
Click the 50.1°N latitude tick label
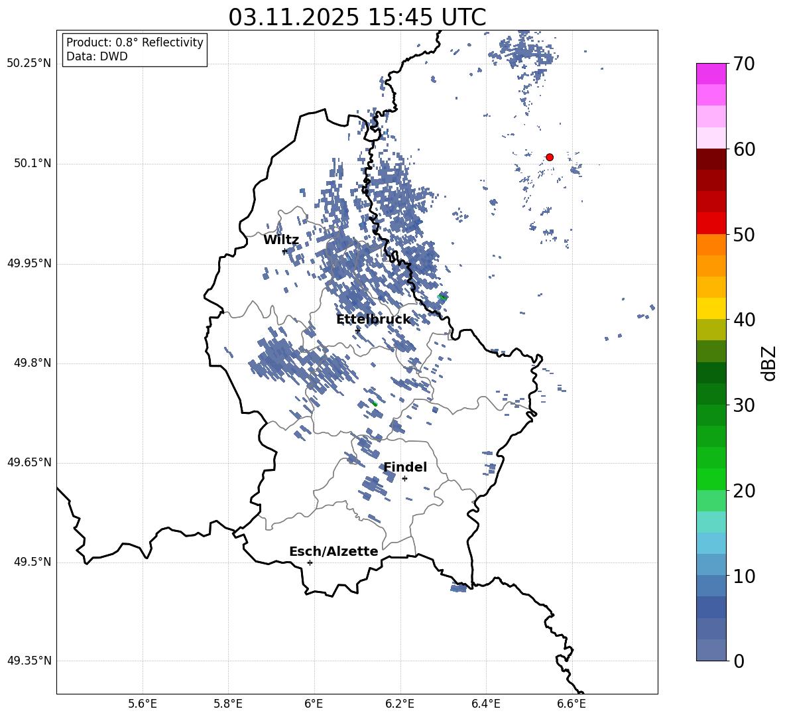pyautogui.click(x=32, y=163)
